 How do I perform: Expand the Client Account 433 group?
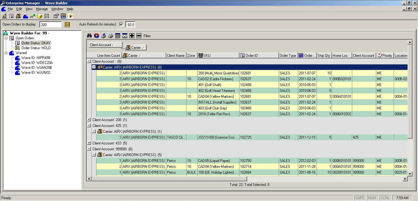coord(89,143)
